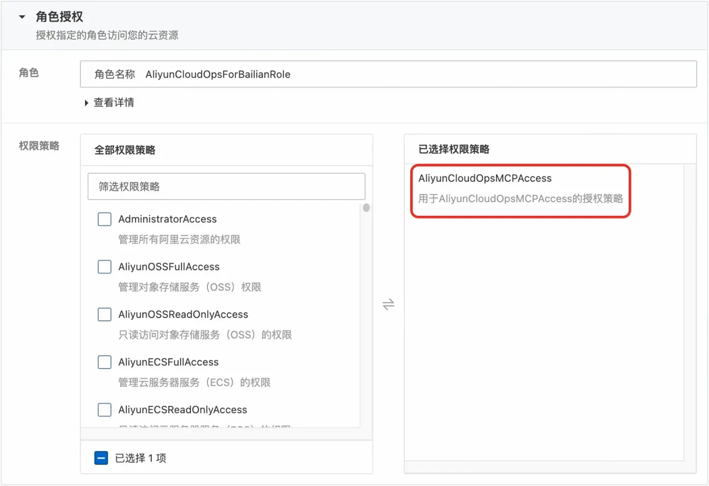Click the 管理对象存储服务（OSS）权限 description
The height and width of the screenshot is (486, 709).
click(x=190, y=287)
